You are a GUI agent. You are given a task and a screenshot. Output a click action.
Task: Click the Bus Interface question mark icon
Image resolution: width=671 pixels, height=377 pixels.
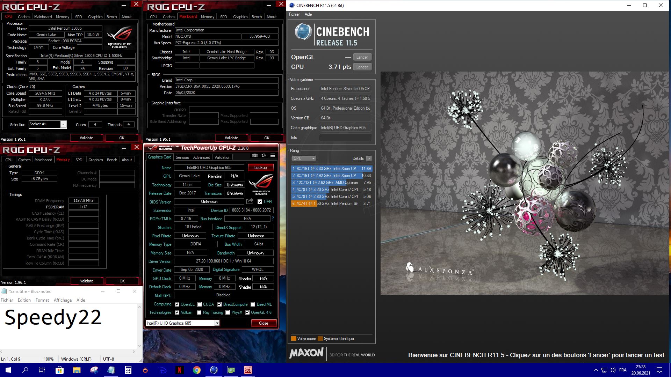coord(273,219)
